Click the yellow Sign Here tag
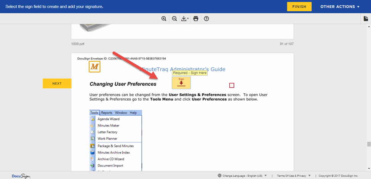371x179 pixels. (x=181, y=83)
